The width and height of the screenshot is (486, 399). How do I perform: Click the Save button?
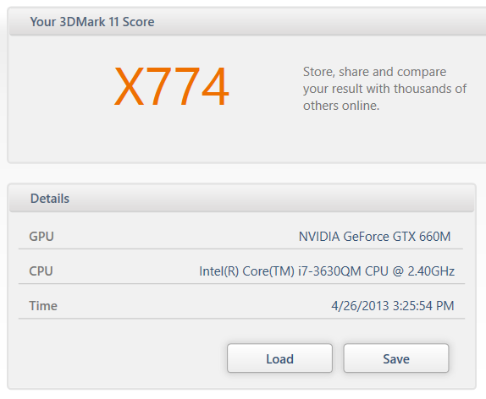click(x=396, y=358)
